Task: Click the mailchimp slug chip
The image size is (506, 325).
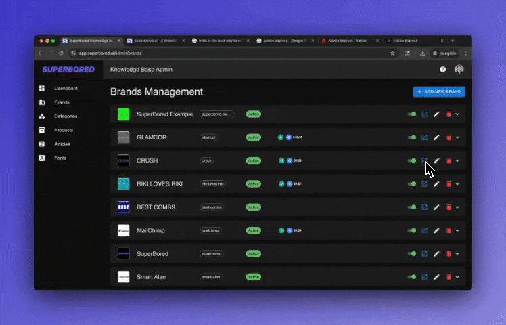Action: (210, 231)
